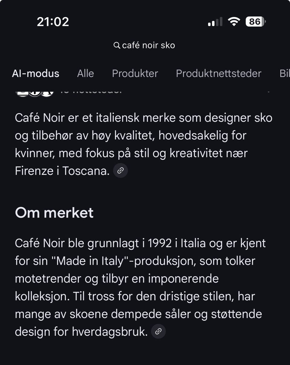Tap the cellular signal strength icon
The image size is (290, 365).
pyautogui.click(x=215, y=21)
